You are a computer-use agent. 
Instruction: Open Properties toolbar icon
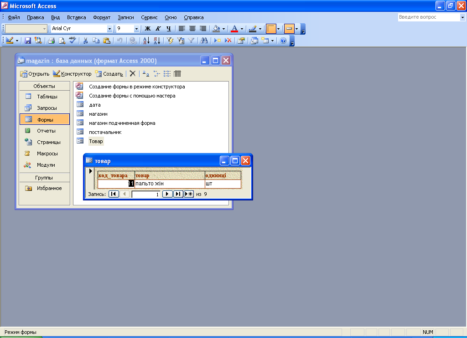pyautogui.click(x=241, y=41)
